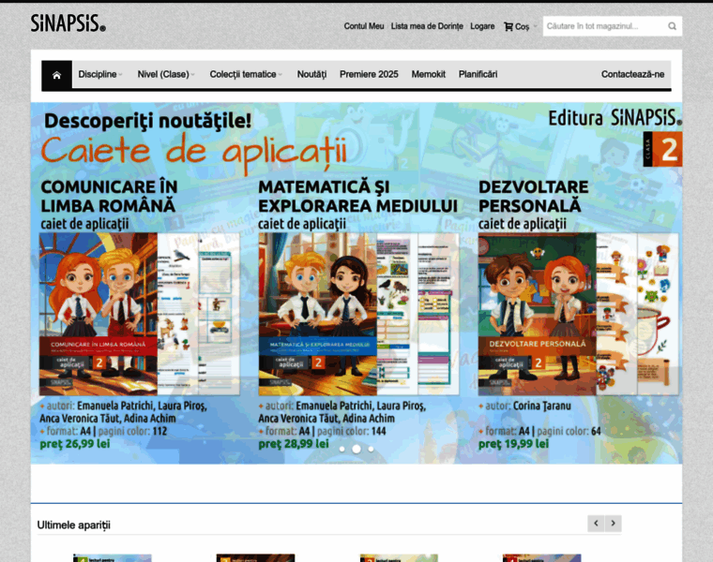Click the search magnifier icon
The image size is (713, 562).
point(672,26)
